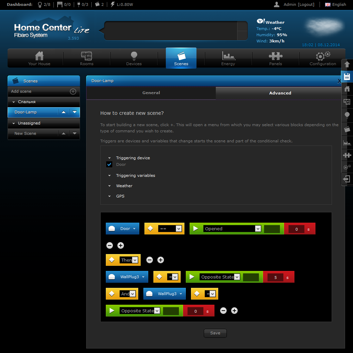Click the puzzle piece icon in right sidebar
The height and width of the screenshot is (353, 353).
coord(347,155)
